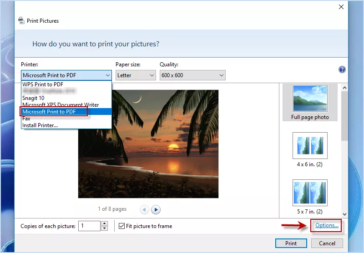This screenshot has width=364, height=253.
Task: Decrease copies with the down spinner arrow
Action: point(105,228)
